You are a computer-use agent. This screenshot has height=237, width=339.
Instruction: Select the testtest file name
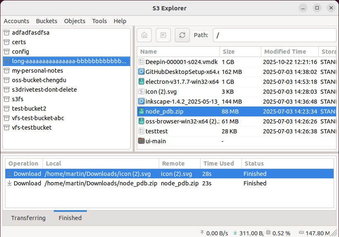157,131
